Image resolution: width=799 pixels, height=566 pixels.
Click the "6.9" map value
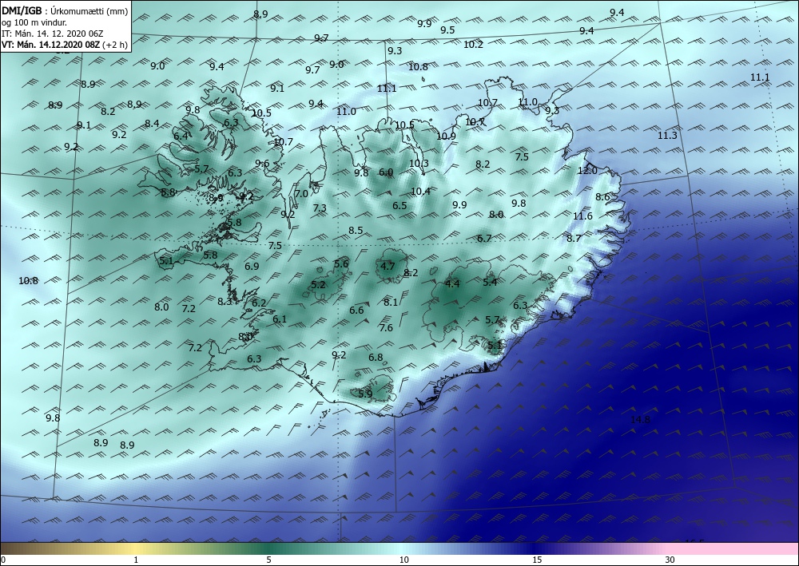pyautogui.click(x=252, y=266)
